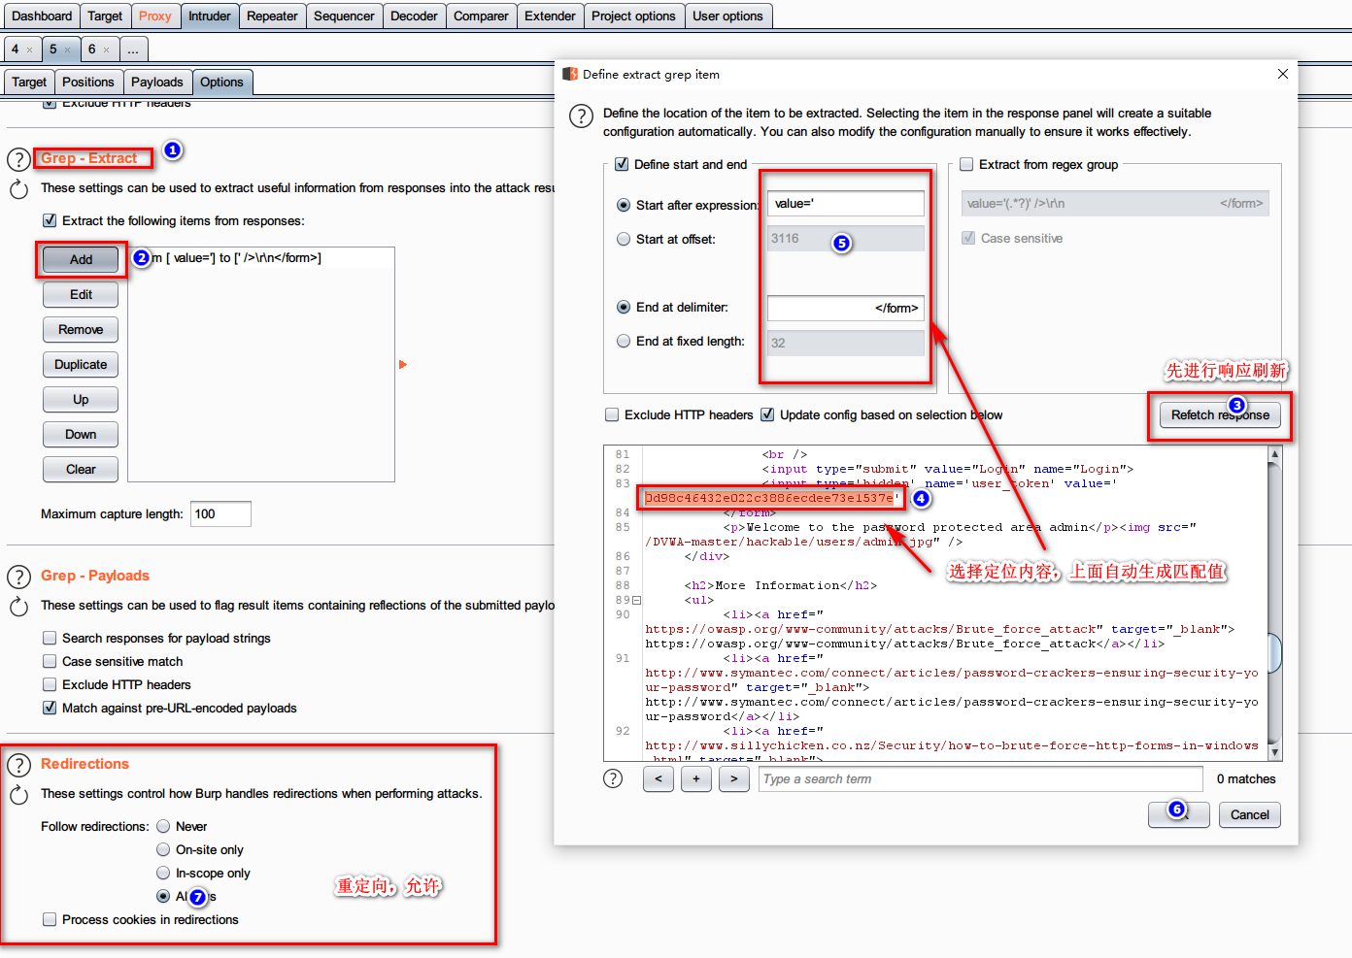Screen dimensions: 1352x958
Task: Click the Remove button
Action: [x=81, y=329]
